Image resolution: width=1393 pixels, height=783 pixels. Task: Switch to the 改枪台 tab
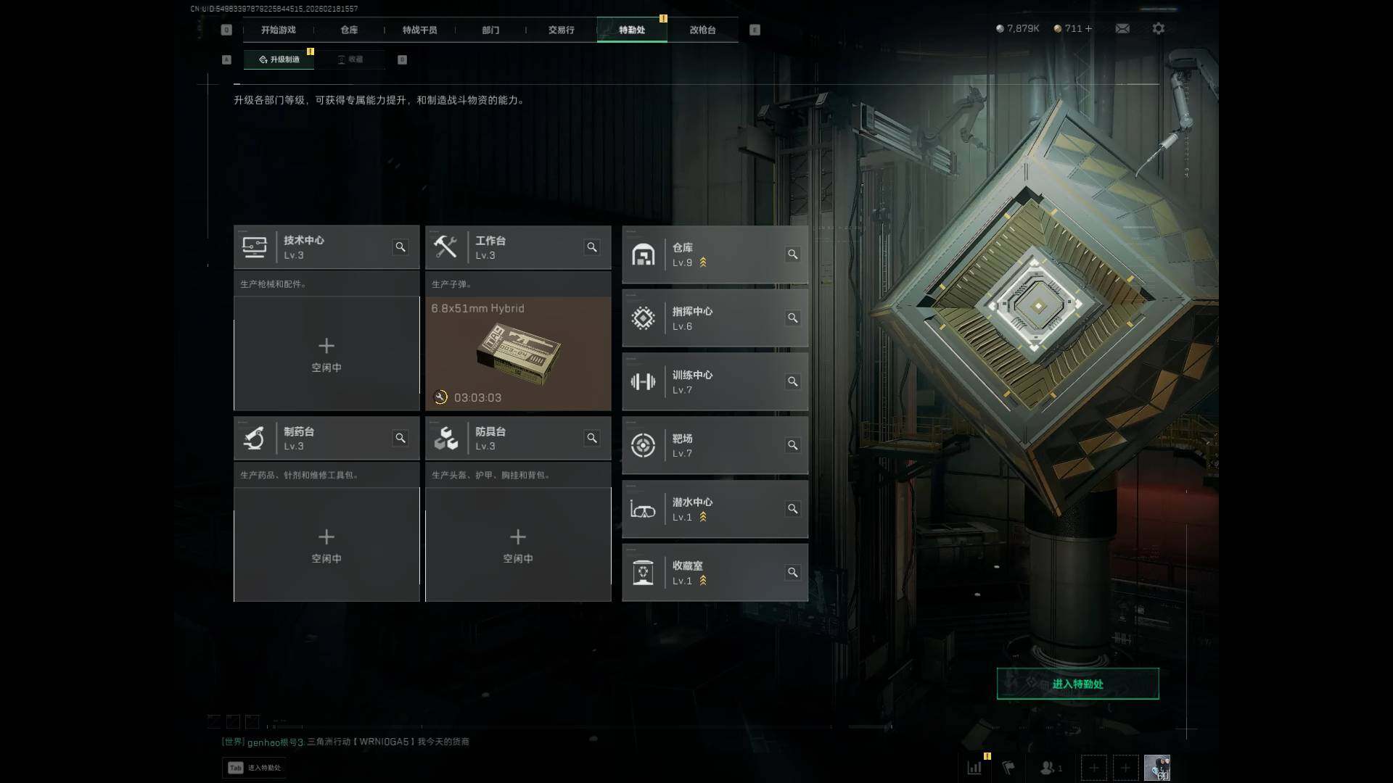[702, 30]
